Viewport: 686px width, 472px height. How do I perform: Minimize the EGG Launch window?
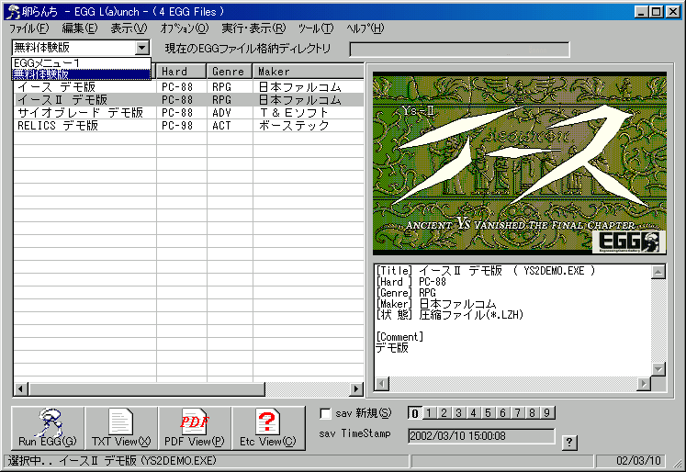click(641, 12)
